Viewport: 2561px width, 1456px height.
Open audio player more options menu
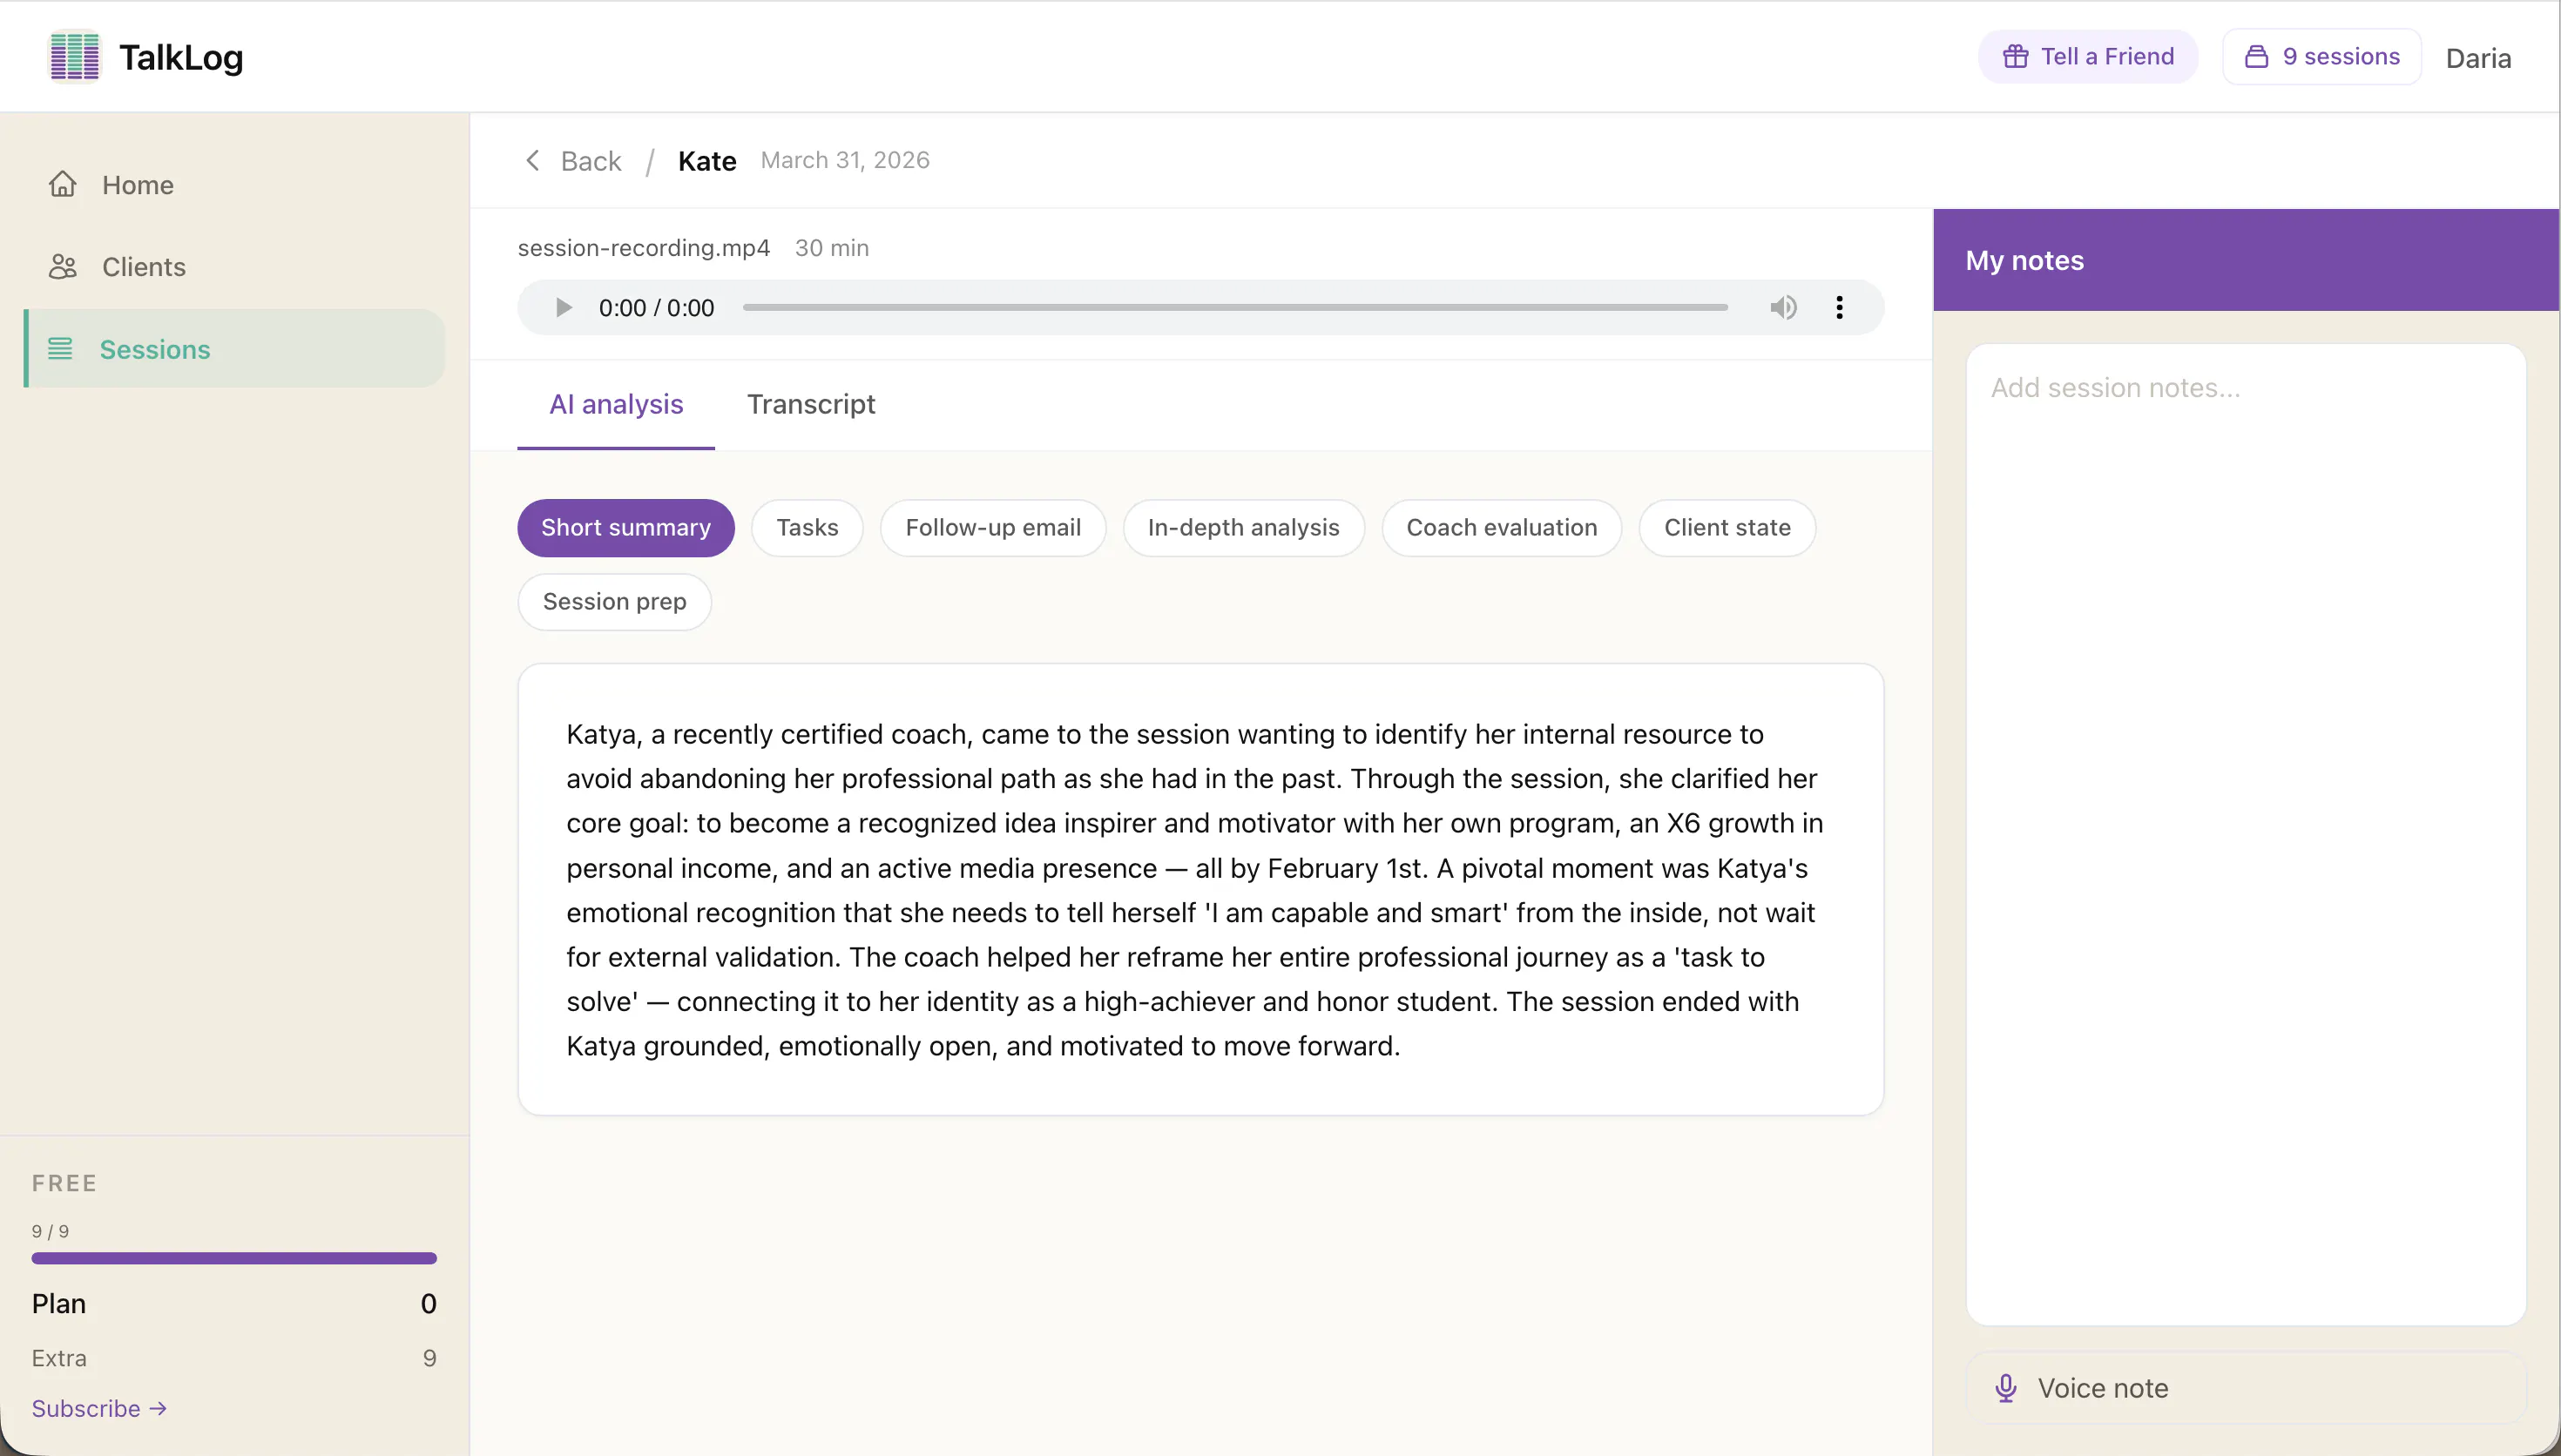click(1839, 308)
